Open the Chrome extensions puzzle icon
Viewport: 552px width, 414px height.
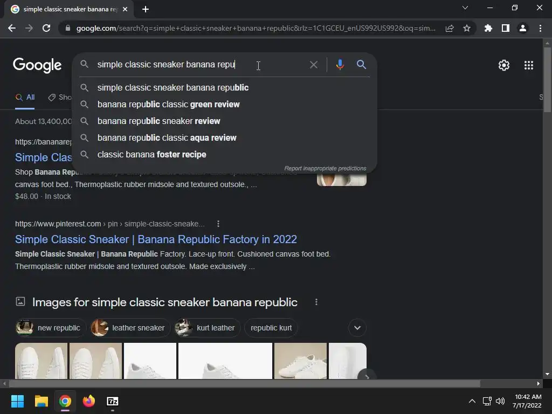[x=488, y=28]
